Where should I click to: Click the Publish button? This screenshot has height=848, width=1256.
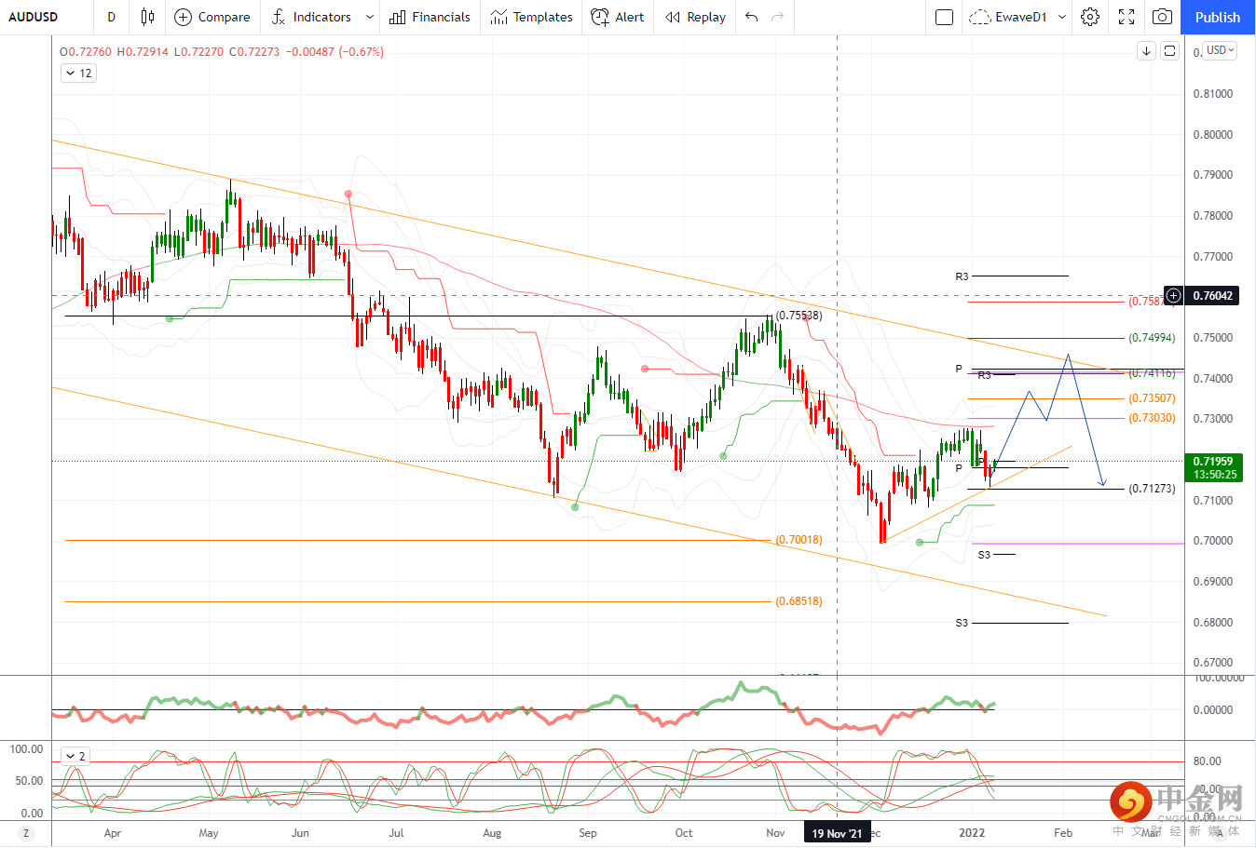[1218, 17]
